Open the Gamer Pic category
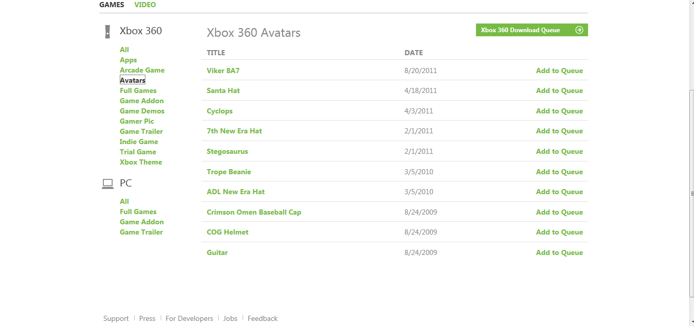The width and height of the screenshot is (694, 326). pyautogui.click(x=137, y=121)
